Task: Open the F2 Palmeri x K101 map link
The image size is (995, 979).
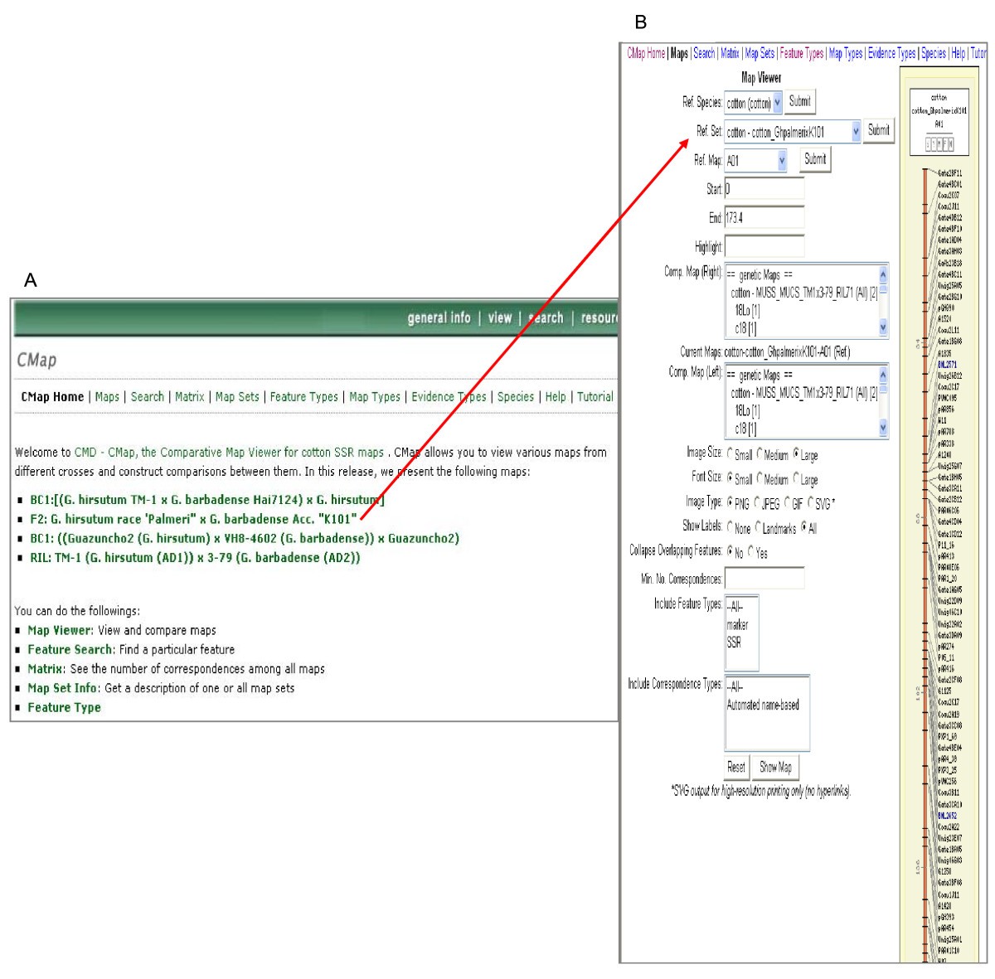Action: (x=194, y=519)
